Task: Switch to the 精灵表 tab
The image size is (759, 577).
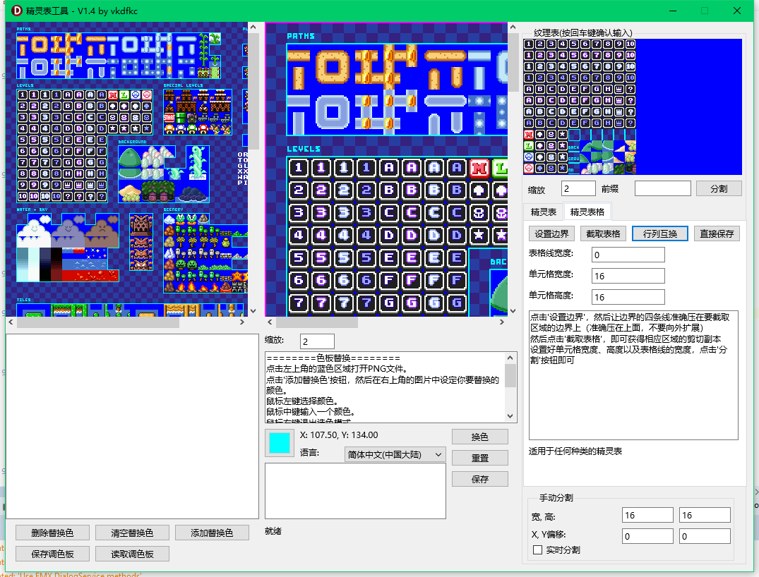Action: [x=544, y=212]
